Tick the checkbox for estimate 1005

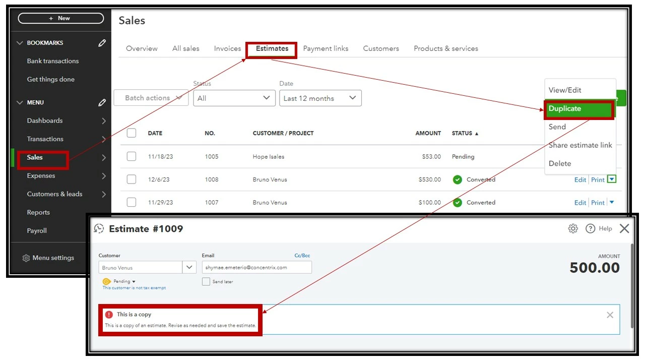point(132,156)
